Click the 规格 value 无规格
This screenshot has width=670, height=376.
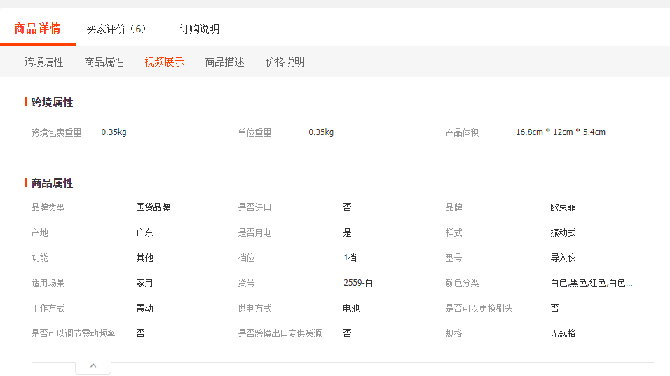[563, 334]
